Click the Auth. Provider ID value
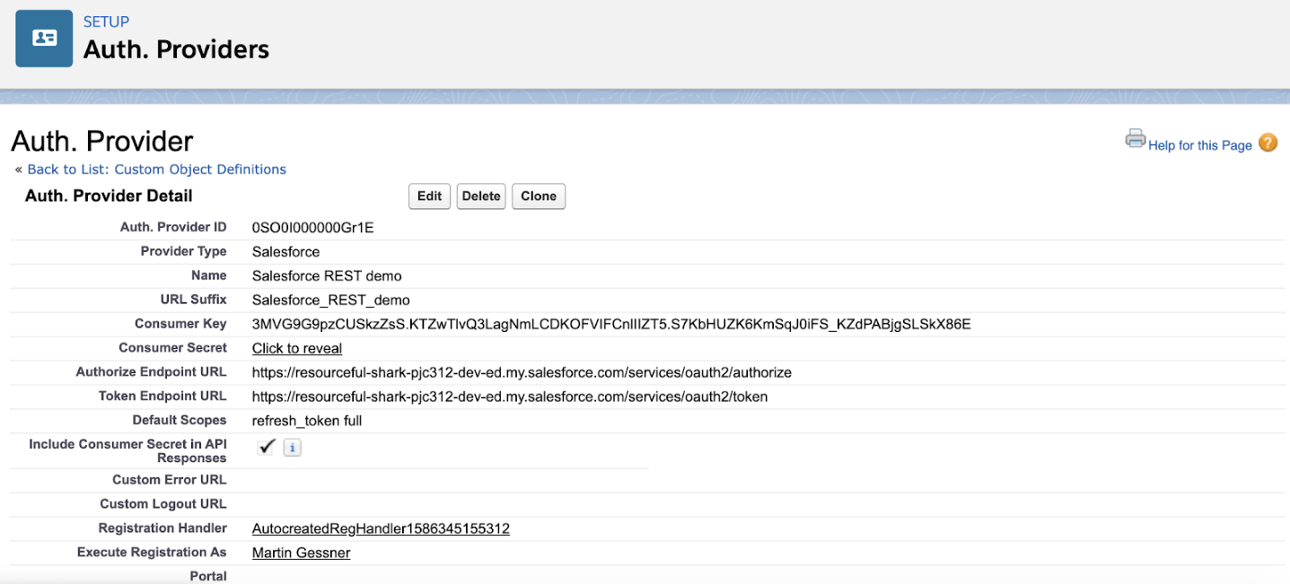Screen dimensions: 1290x584 click(x=312, y=226)
